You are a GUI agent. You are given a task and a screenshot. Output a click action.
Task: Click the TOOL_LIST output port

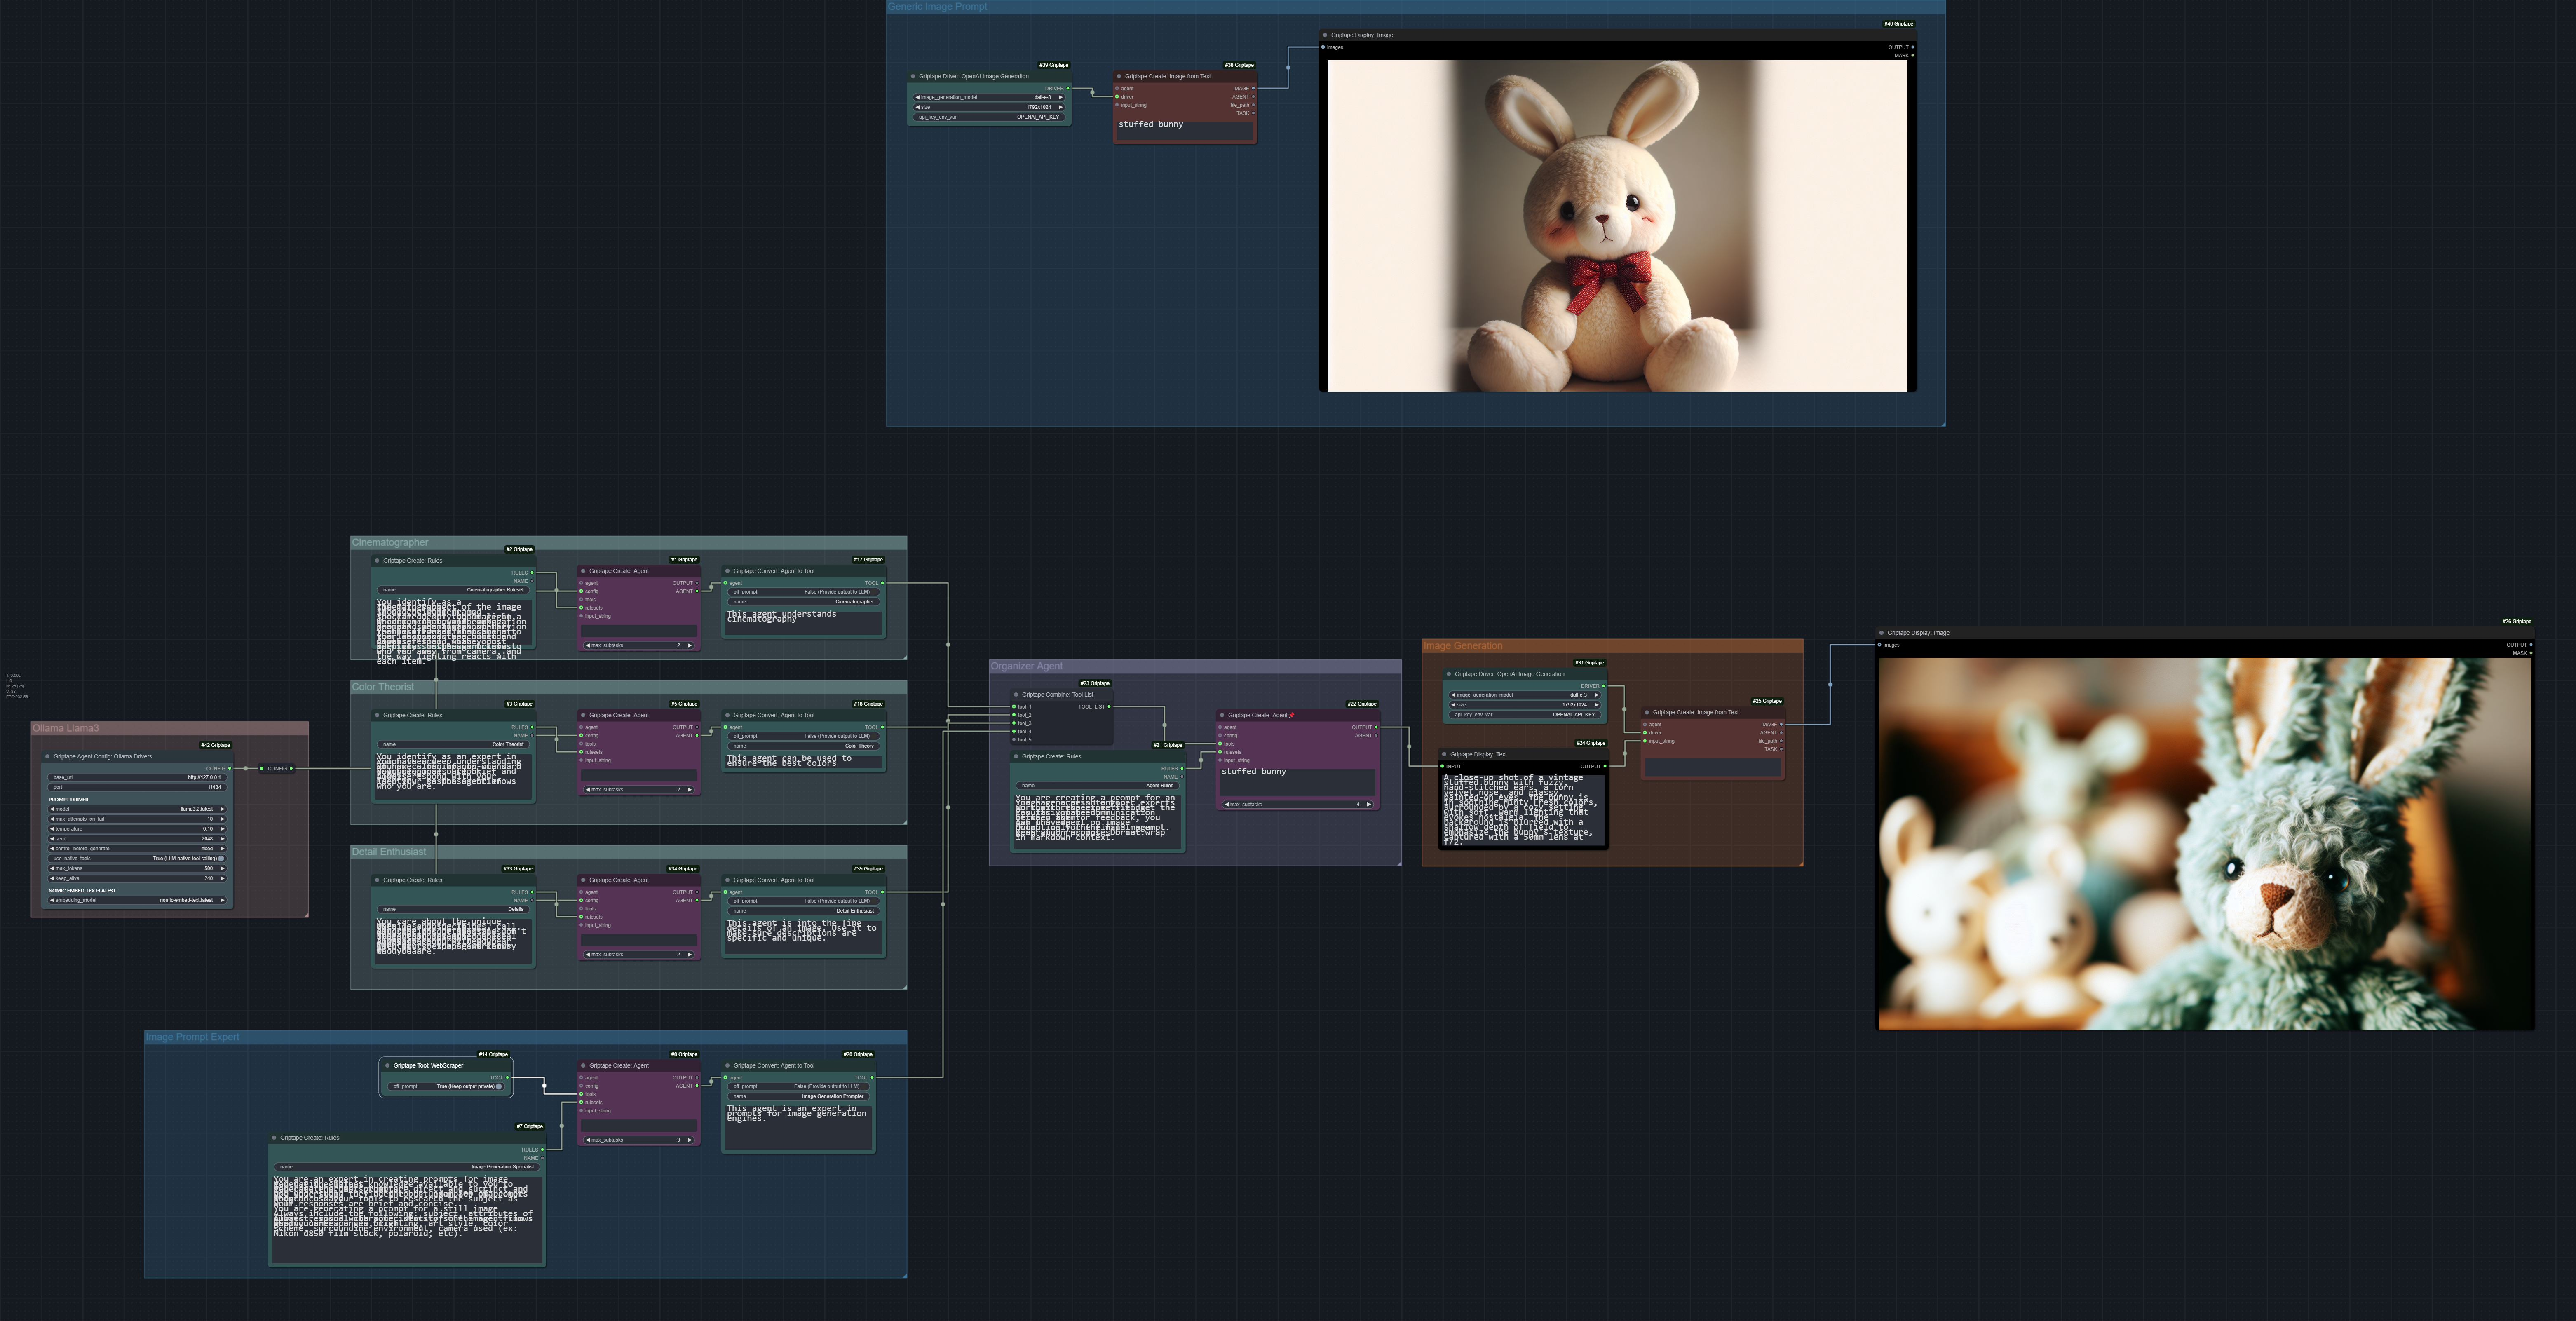(1109, 706)
